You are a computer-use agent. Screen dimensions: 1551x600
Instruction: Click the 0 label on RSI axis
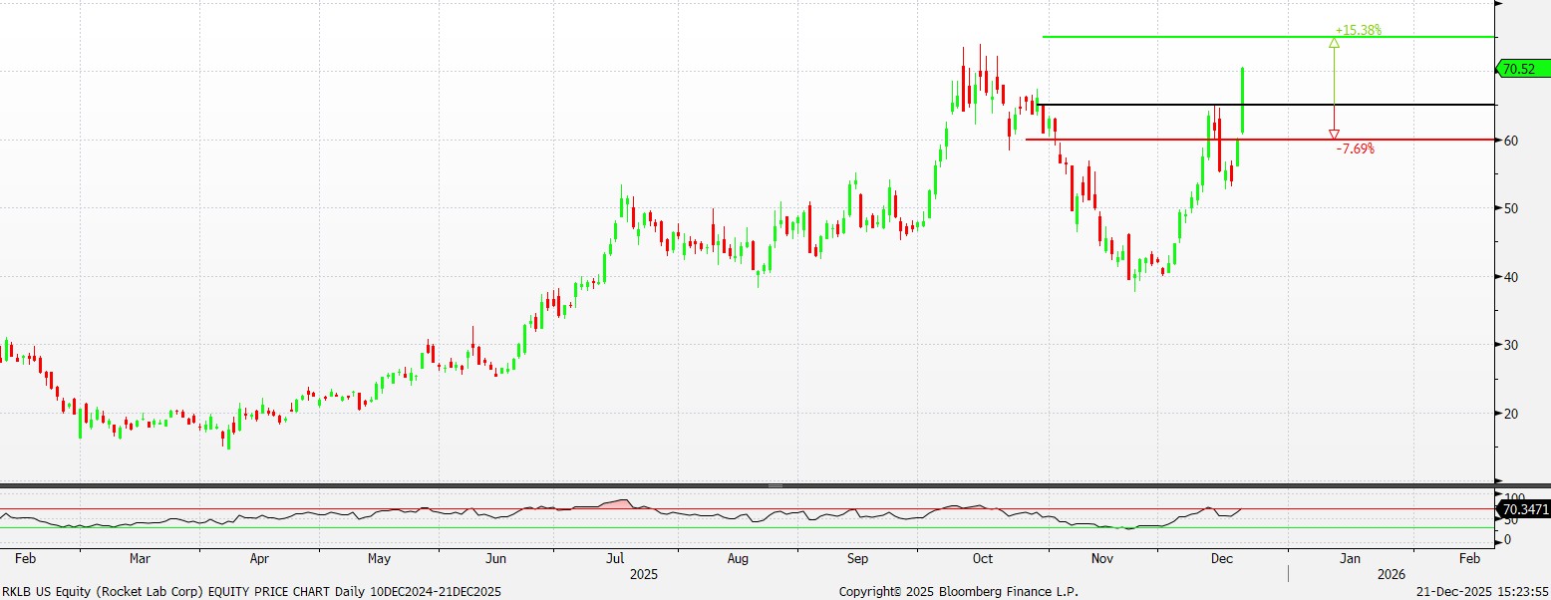point(1506,540)
